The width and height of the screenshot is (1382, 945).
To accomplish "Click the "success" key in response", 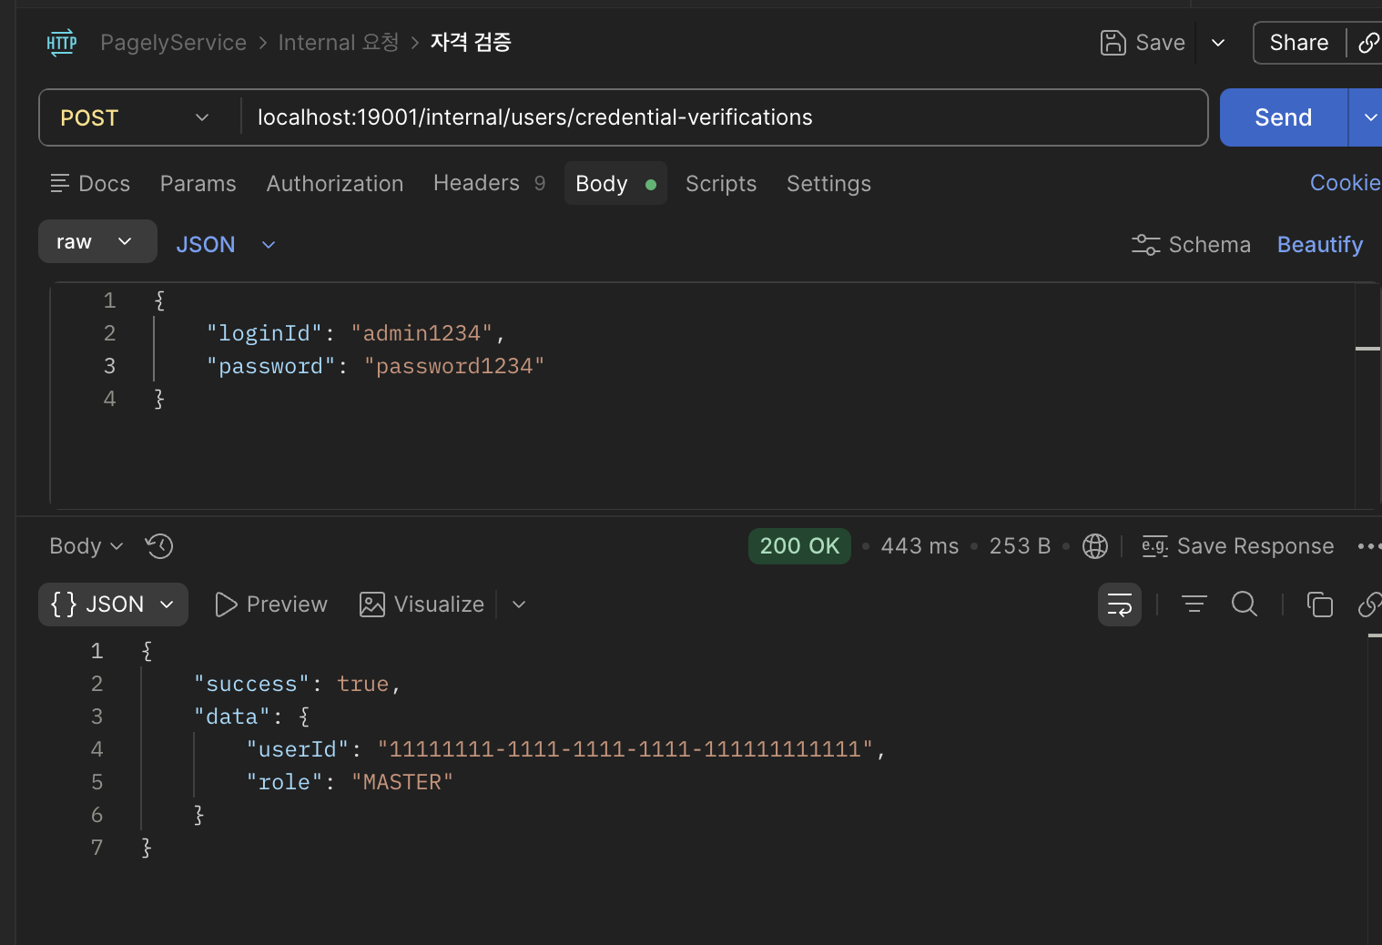I will [x=251, y=684].
